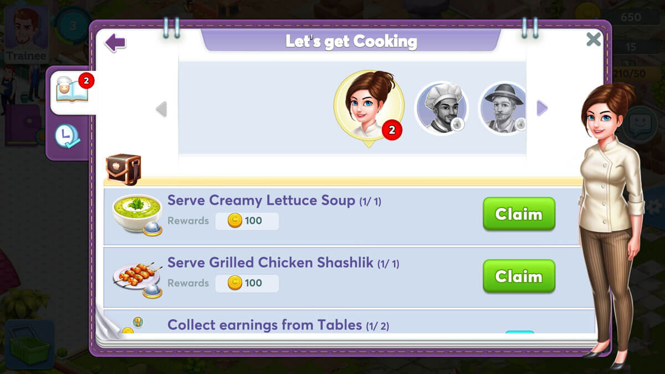The height and width of the screenshot is (374, 665).
Task: Open the recipe book quests tab
Action: [73, 91]
